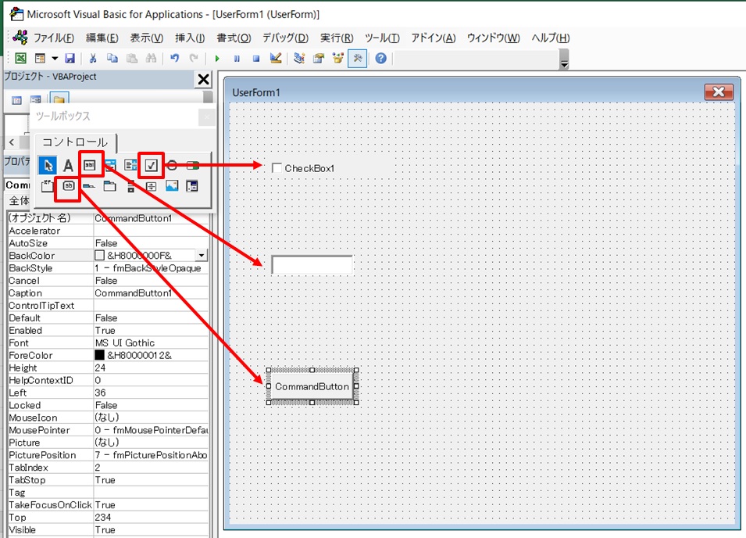Click the black ForeColor swatch
The image size is (746, 538).
99,355
